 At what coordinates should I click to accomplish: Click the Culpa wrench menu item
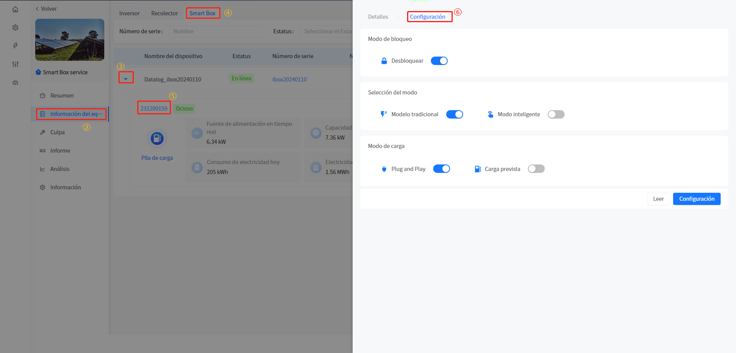pos(58,132)
